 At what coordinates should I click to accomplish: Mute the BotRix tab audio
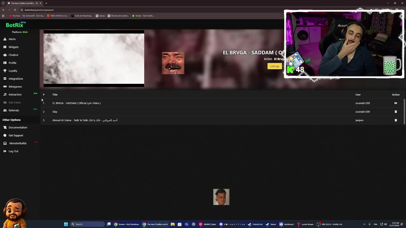pyautogui.click(x=37, y=3)
